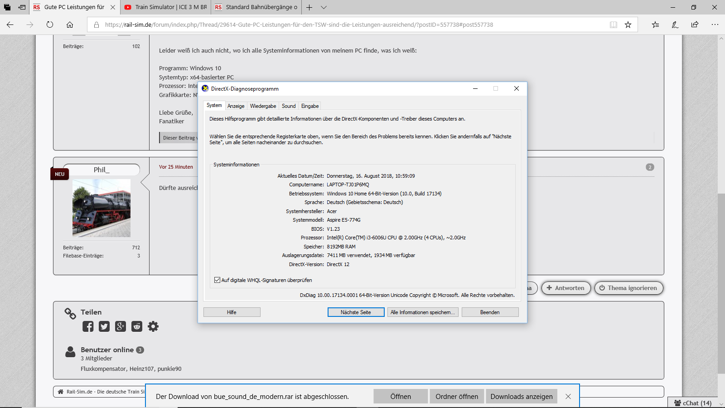The width and height of the screenshot is (725, 408).
Task: Open post number 2 permalink
Action: (x=650, y=167)
